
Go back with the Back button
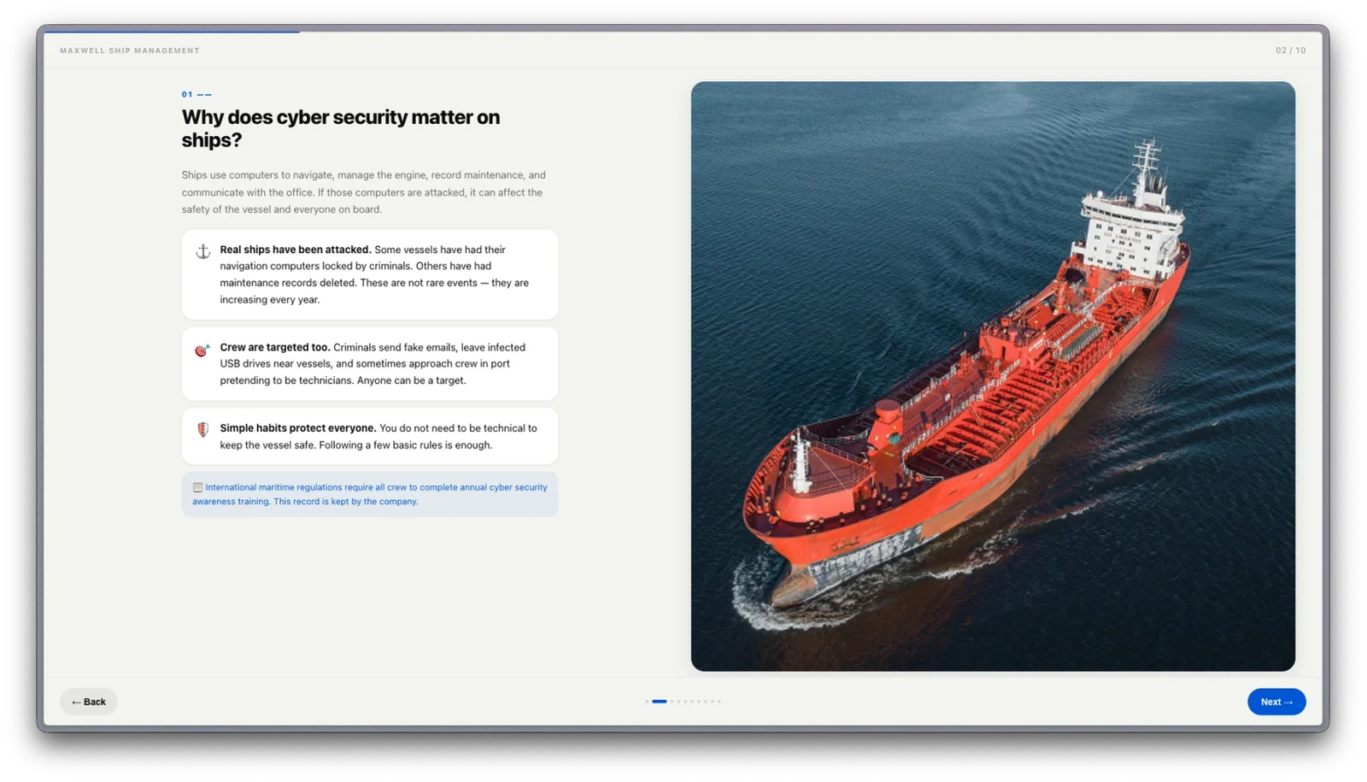(89, 702)
